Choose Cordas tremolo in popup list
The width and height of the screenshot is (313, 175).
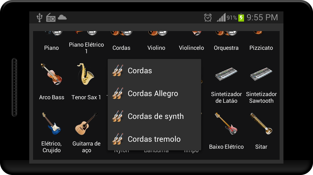coord(154,139)
